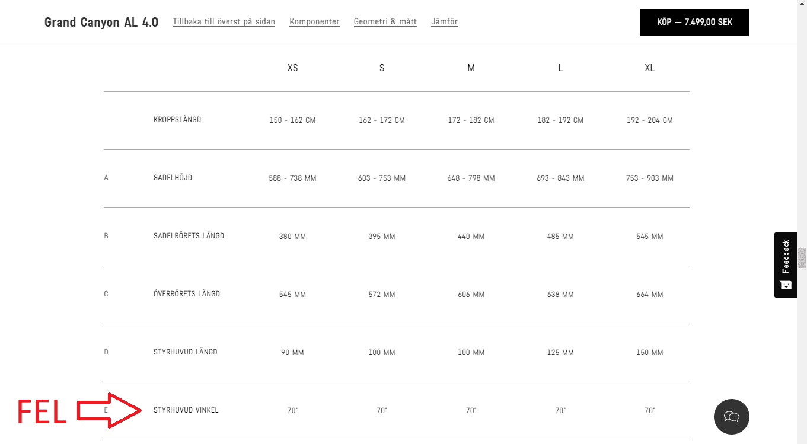Open the chat bubble icon
807x444 pixels.
point(731,417)
